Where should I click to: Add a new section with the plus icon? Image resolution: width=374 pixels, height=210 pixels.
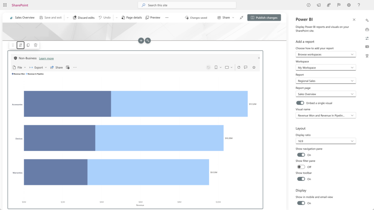[x=141, y=41]
